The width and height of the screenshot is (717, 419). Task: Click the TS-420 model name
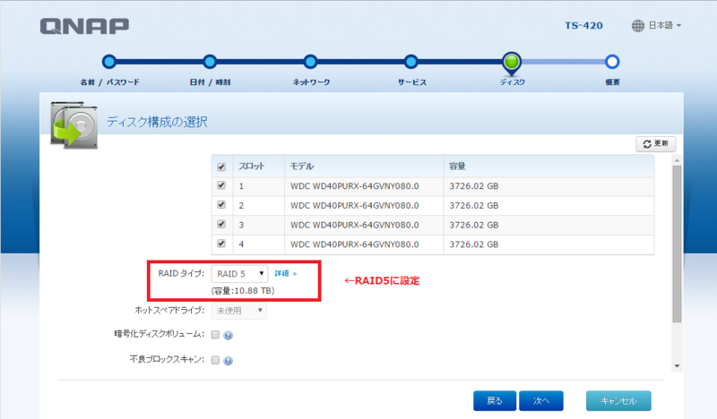tap(583, 26)
